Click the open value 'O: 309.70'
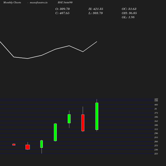Viewport: 166px width, 166px height. click(62, 9)
